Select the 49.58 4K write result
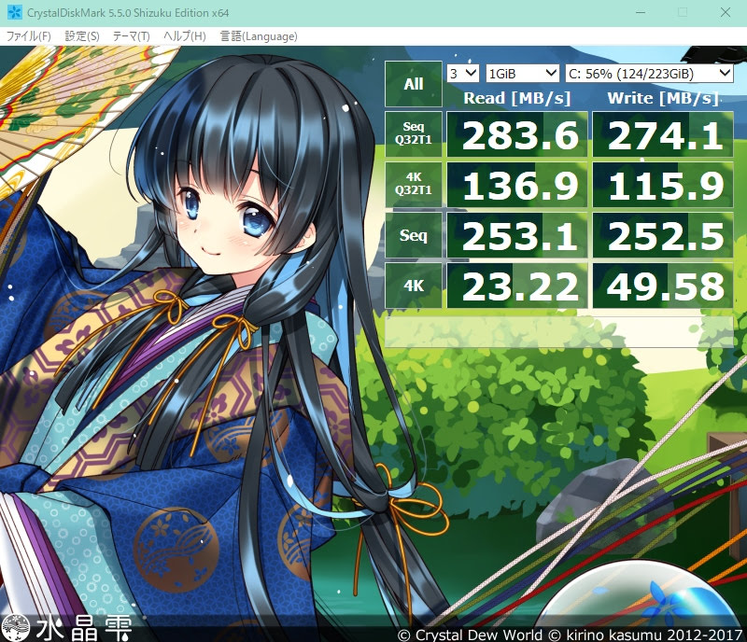 pyautogui.click(x=663, y=286)
